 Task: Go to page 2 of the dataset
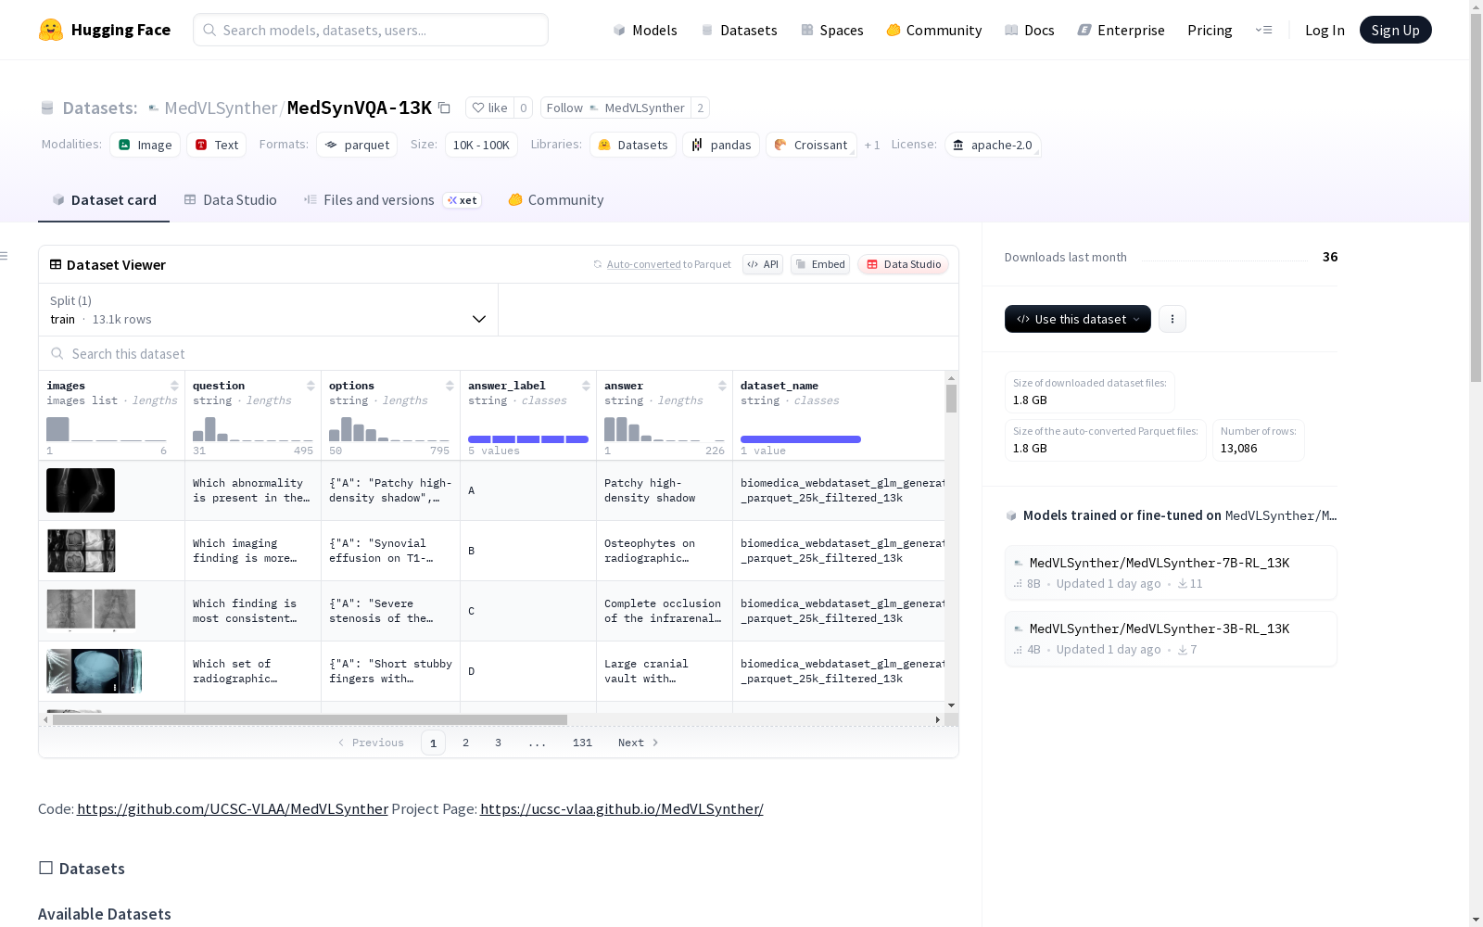tap(465, 743)
